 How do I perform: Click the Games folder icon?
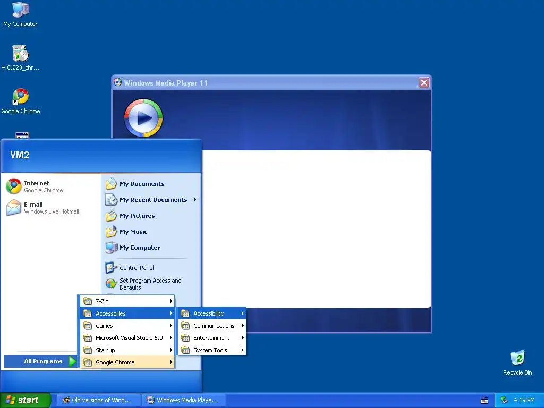tap(88, 326)
